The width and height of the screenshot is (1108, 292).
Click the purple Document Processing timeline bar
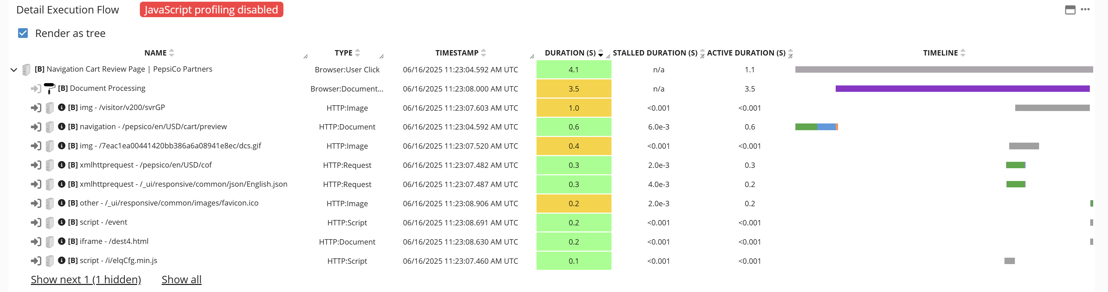pyautogui.click(x=962, y=89)
